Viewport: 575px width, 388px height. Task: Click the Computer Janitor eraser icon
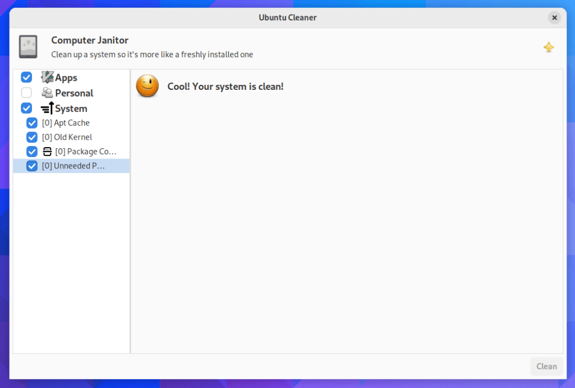[28, 47]
